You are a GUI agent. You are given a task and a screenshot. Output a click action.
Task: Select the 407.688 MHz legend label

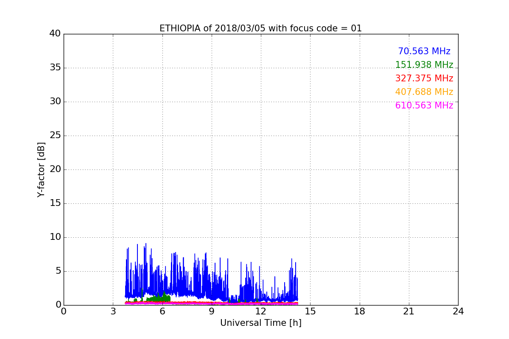click(424, 92)
